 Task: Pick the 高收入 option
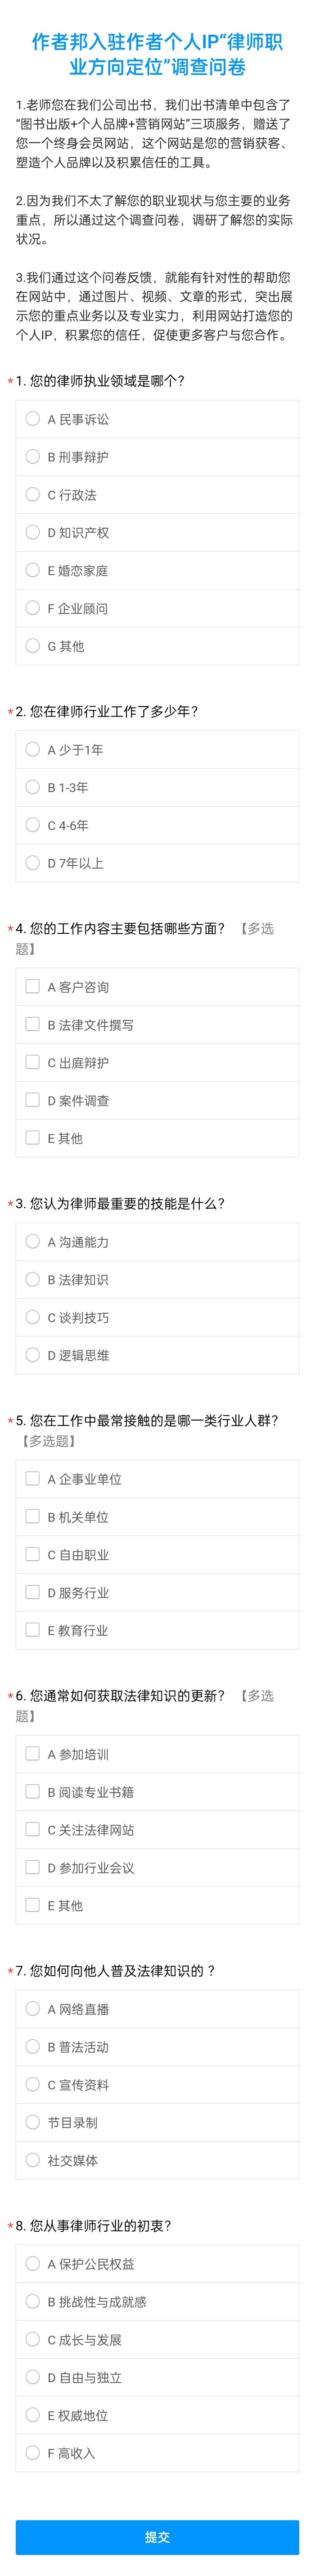coord(33,2452)
